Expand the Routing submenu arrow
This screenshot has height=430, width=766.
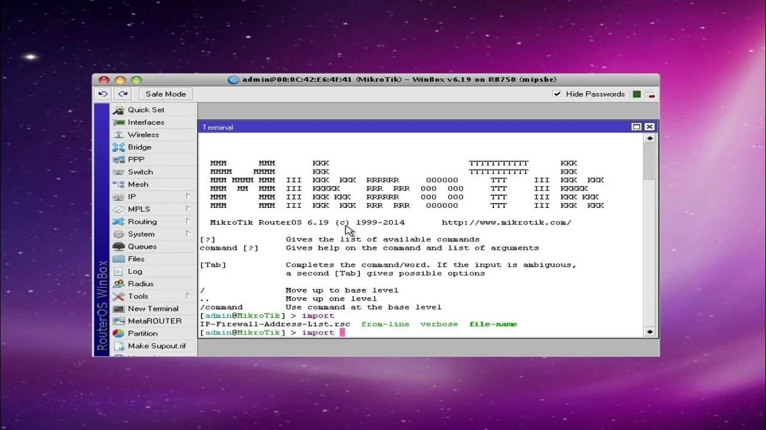click(x=188, y=221)
